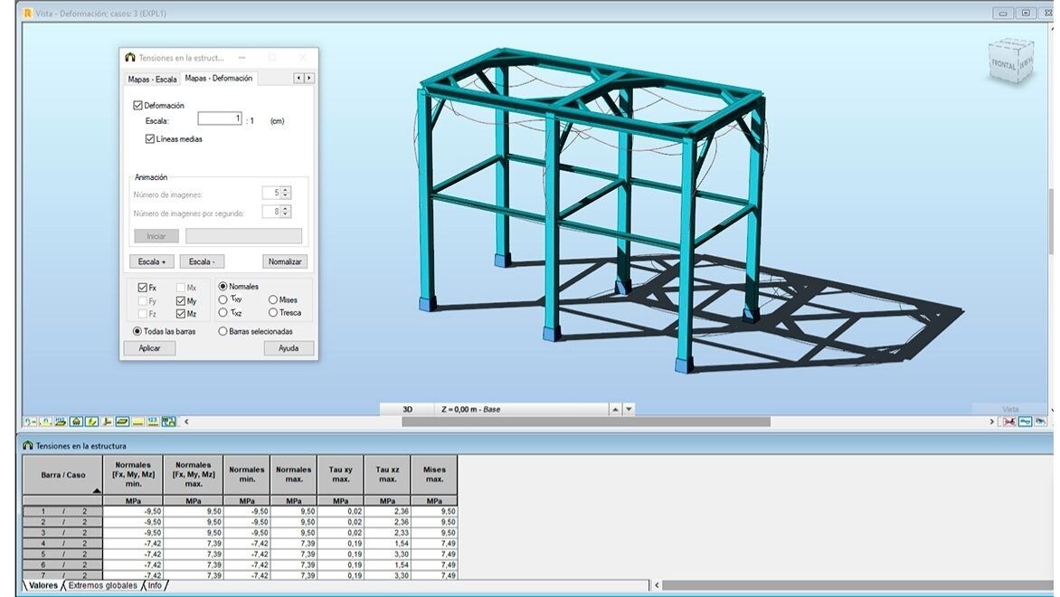Viewport: 1060px width, 597px height.
Task: Click left arrow of view horizontal scrollbar
Action: (186, 422)
